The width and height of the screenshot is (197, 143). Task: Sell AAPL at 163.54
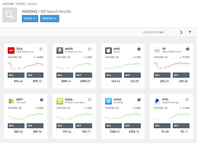[x=113, y=78]
